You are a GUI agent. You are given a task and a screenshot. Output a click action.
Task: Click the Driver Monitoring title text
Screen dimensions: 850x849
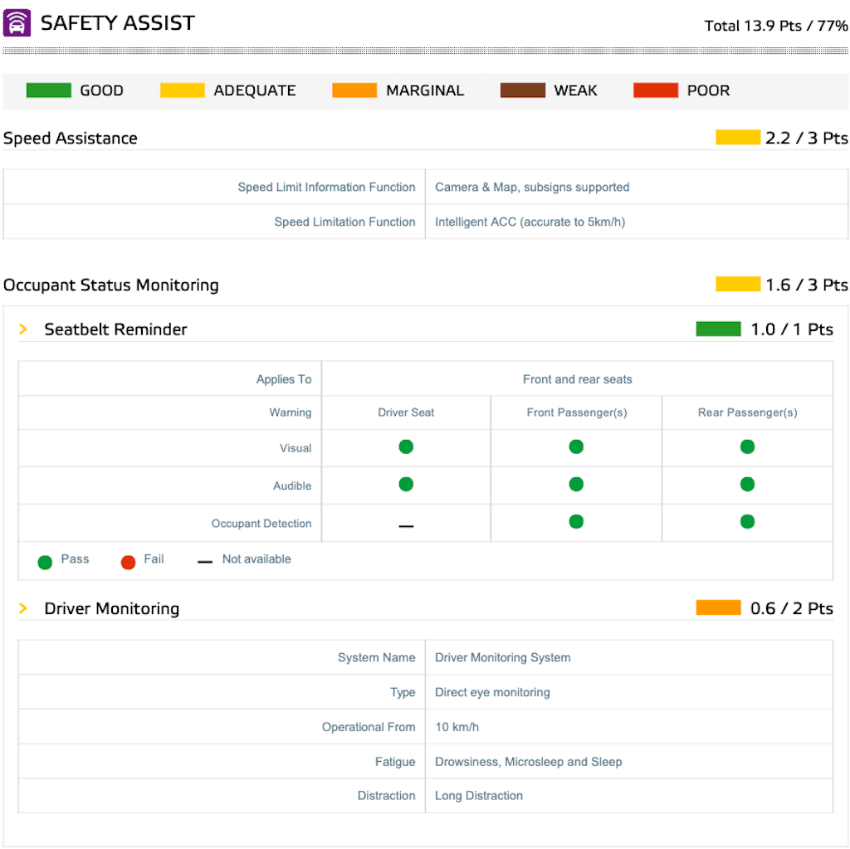[111, 608]
